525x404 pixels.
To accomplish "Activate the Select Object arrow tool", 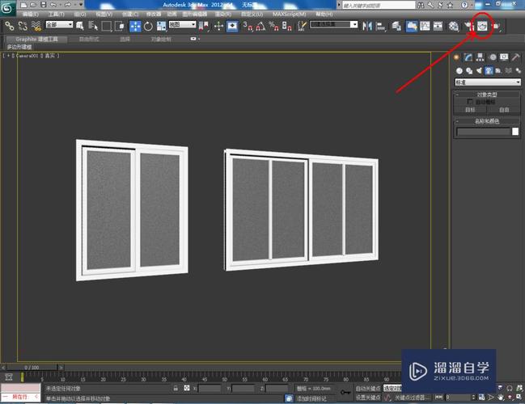I will click(80, 26).
